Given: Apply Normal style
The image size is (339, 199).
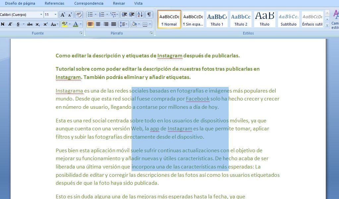Looking at the screenshot, I should pyautogui.click(x=169, y=19).
